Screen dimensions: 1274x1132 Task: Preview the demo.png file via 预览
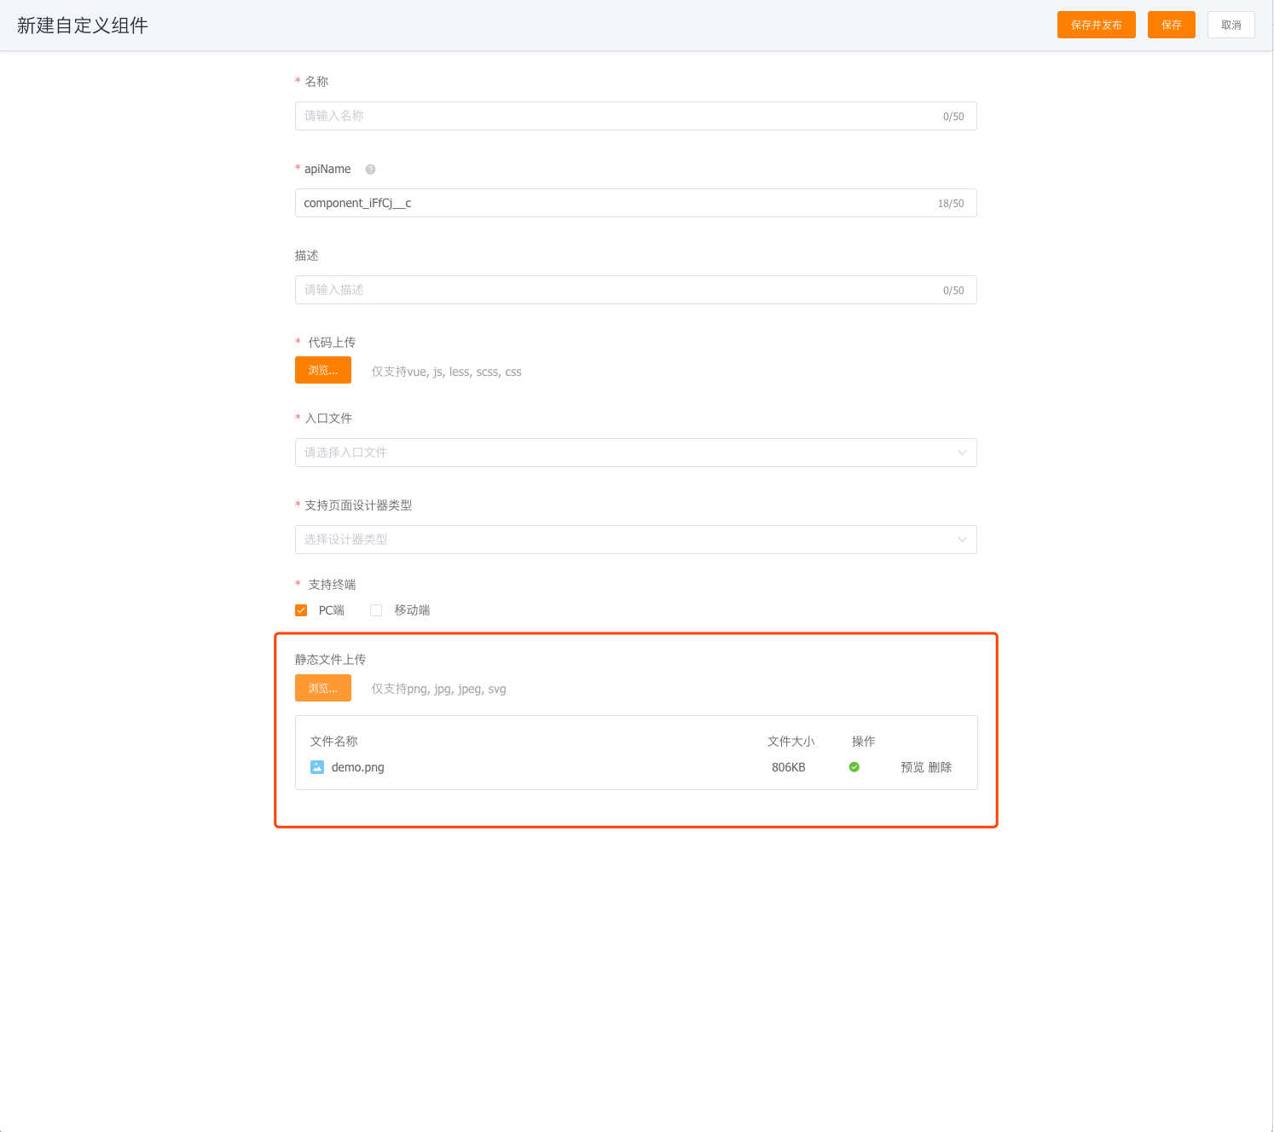pos(912,767)
